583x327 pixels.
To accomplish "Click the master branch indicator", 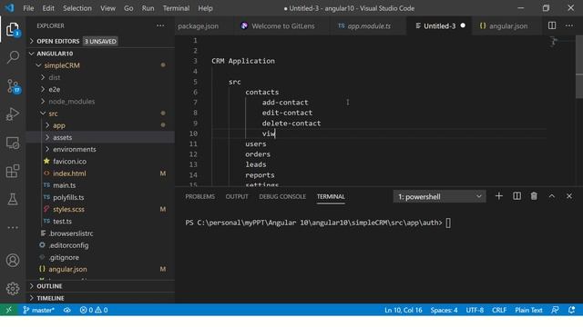I will tap(38, 310).
